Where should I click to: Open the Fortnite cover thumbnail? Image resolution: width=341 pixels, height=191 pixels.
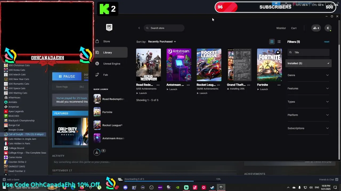269,65
